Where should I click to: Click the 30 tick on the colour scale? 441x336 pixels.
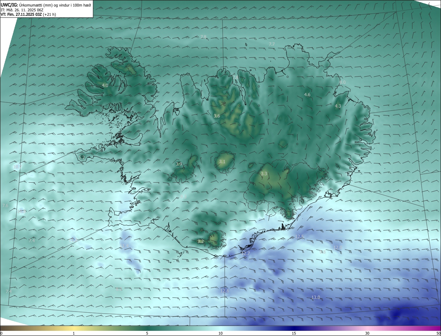pos(367,333)
